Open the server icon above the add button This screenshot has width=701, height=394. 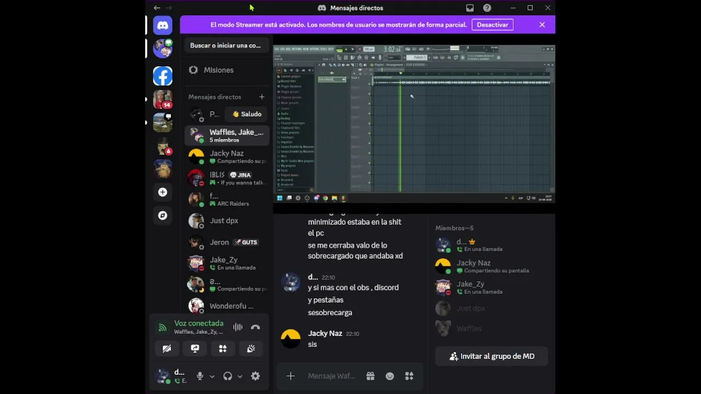[x=163, y=169]
